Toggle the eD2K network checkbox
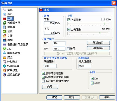The height and width of the screenshot is (101, 117). pos(92,83)
